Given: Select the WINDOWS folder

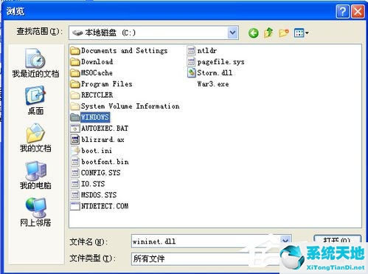Looking at the screenshot, I should [x=90, y=117].
